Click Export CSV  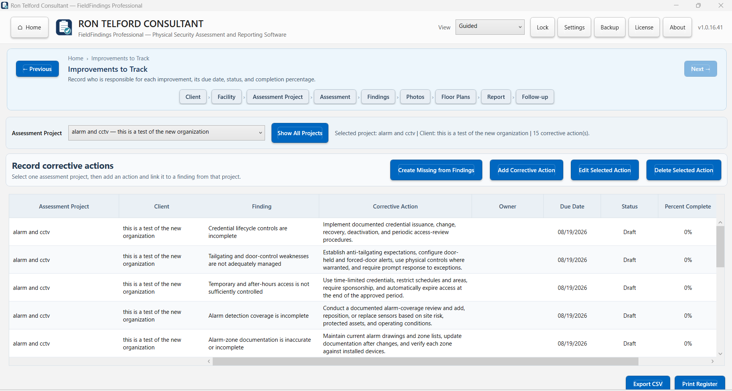point(648,384)
